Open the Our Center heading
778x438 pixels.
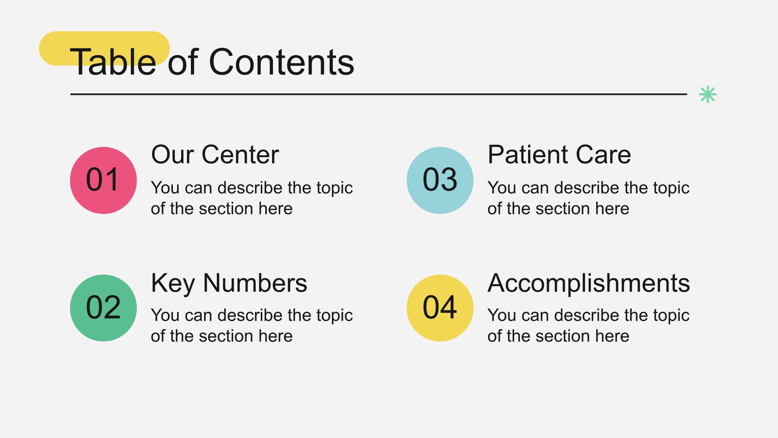tap(215, 155)
